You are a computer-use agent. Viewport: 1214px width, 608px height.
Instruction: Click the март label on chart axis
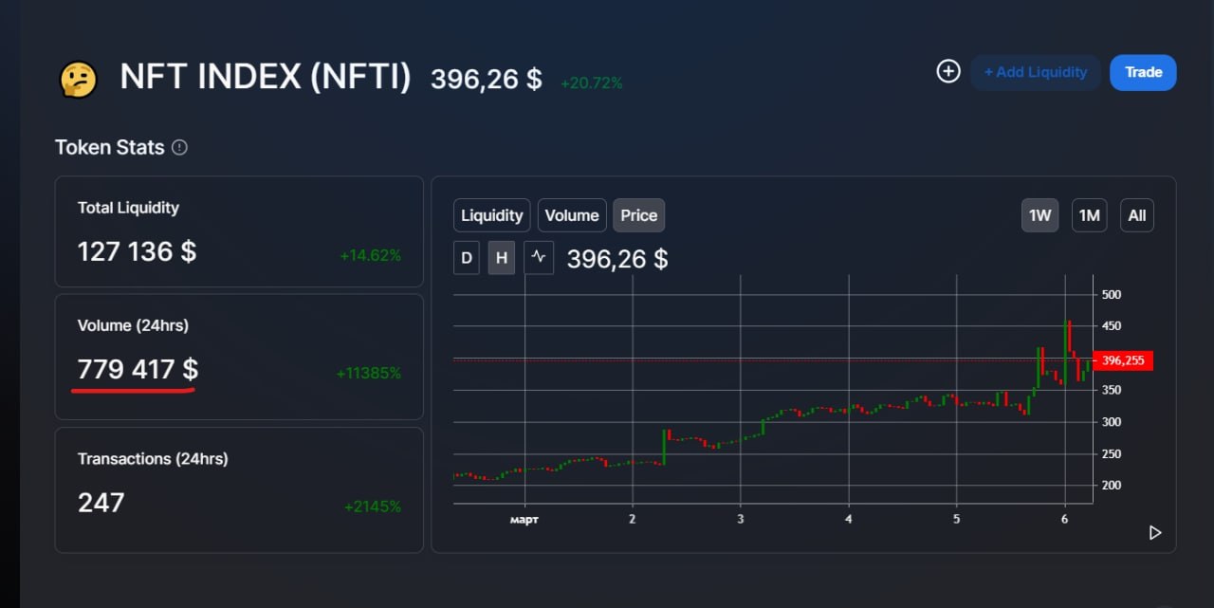pos(524,519)
